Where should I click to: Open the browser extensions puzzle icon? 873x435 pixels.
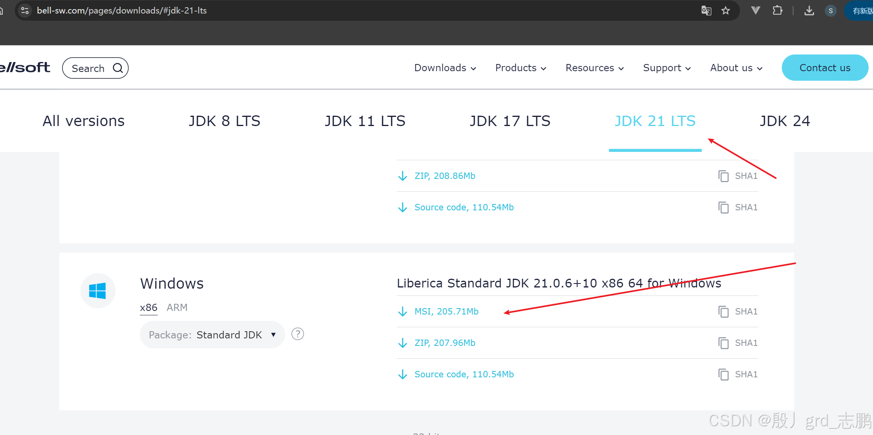point(777,11)
